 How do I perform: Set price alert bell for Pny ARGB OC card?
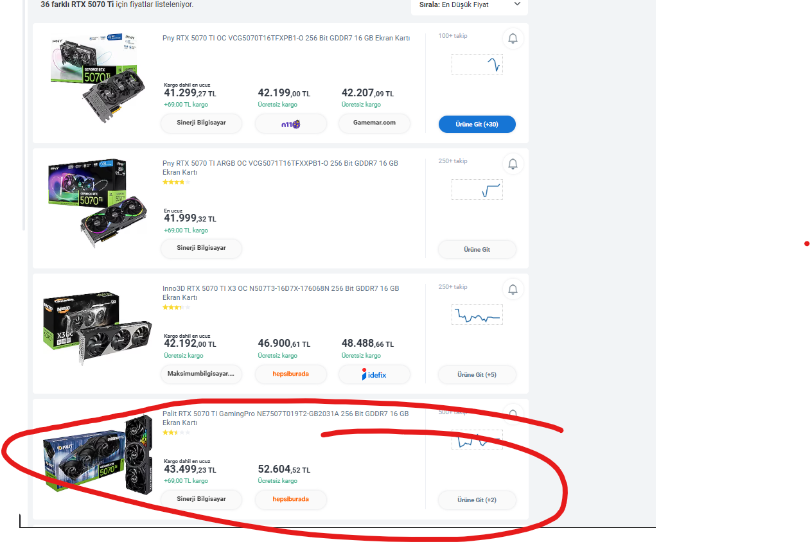coord(513,164)
